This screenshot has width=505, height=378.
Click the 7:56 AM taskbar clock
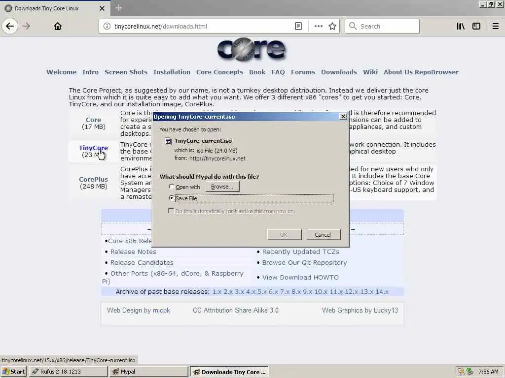488,372
